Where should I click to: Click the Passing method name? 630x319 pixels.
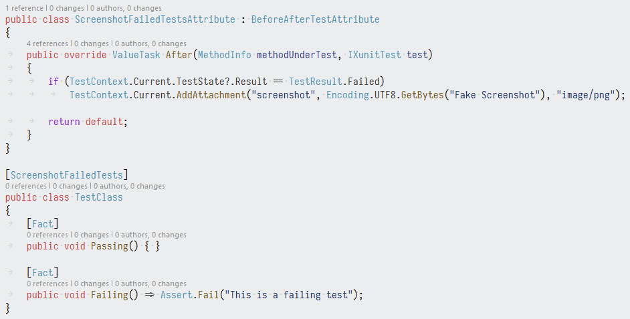(x=109, y=246)
